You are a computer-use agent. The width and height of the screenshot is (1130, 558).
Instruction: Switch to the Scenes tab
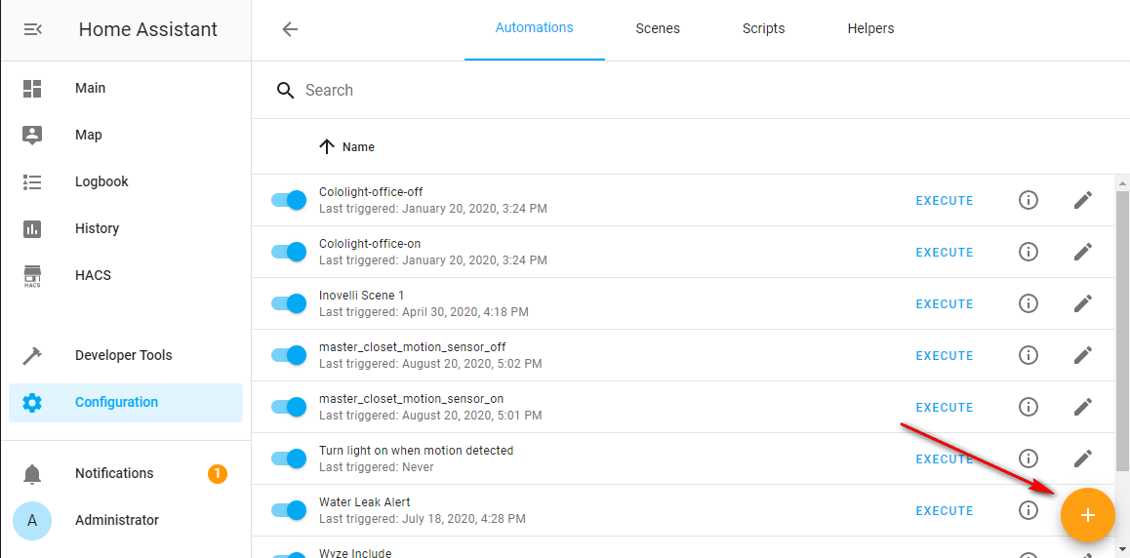tap(658, 29)
